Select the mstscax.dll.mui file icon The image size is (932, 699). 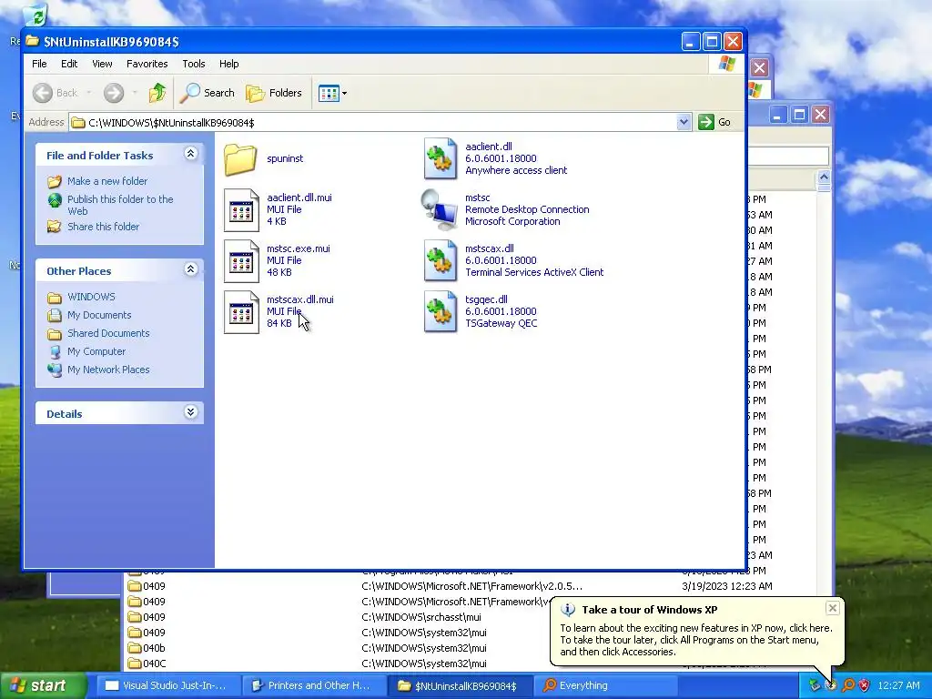[x=241, y=312]
